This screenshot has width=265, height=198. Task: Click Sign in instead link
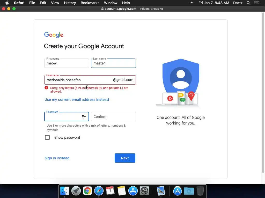pyautogui.click(x=57, y=158)
